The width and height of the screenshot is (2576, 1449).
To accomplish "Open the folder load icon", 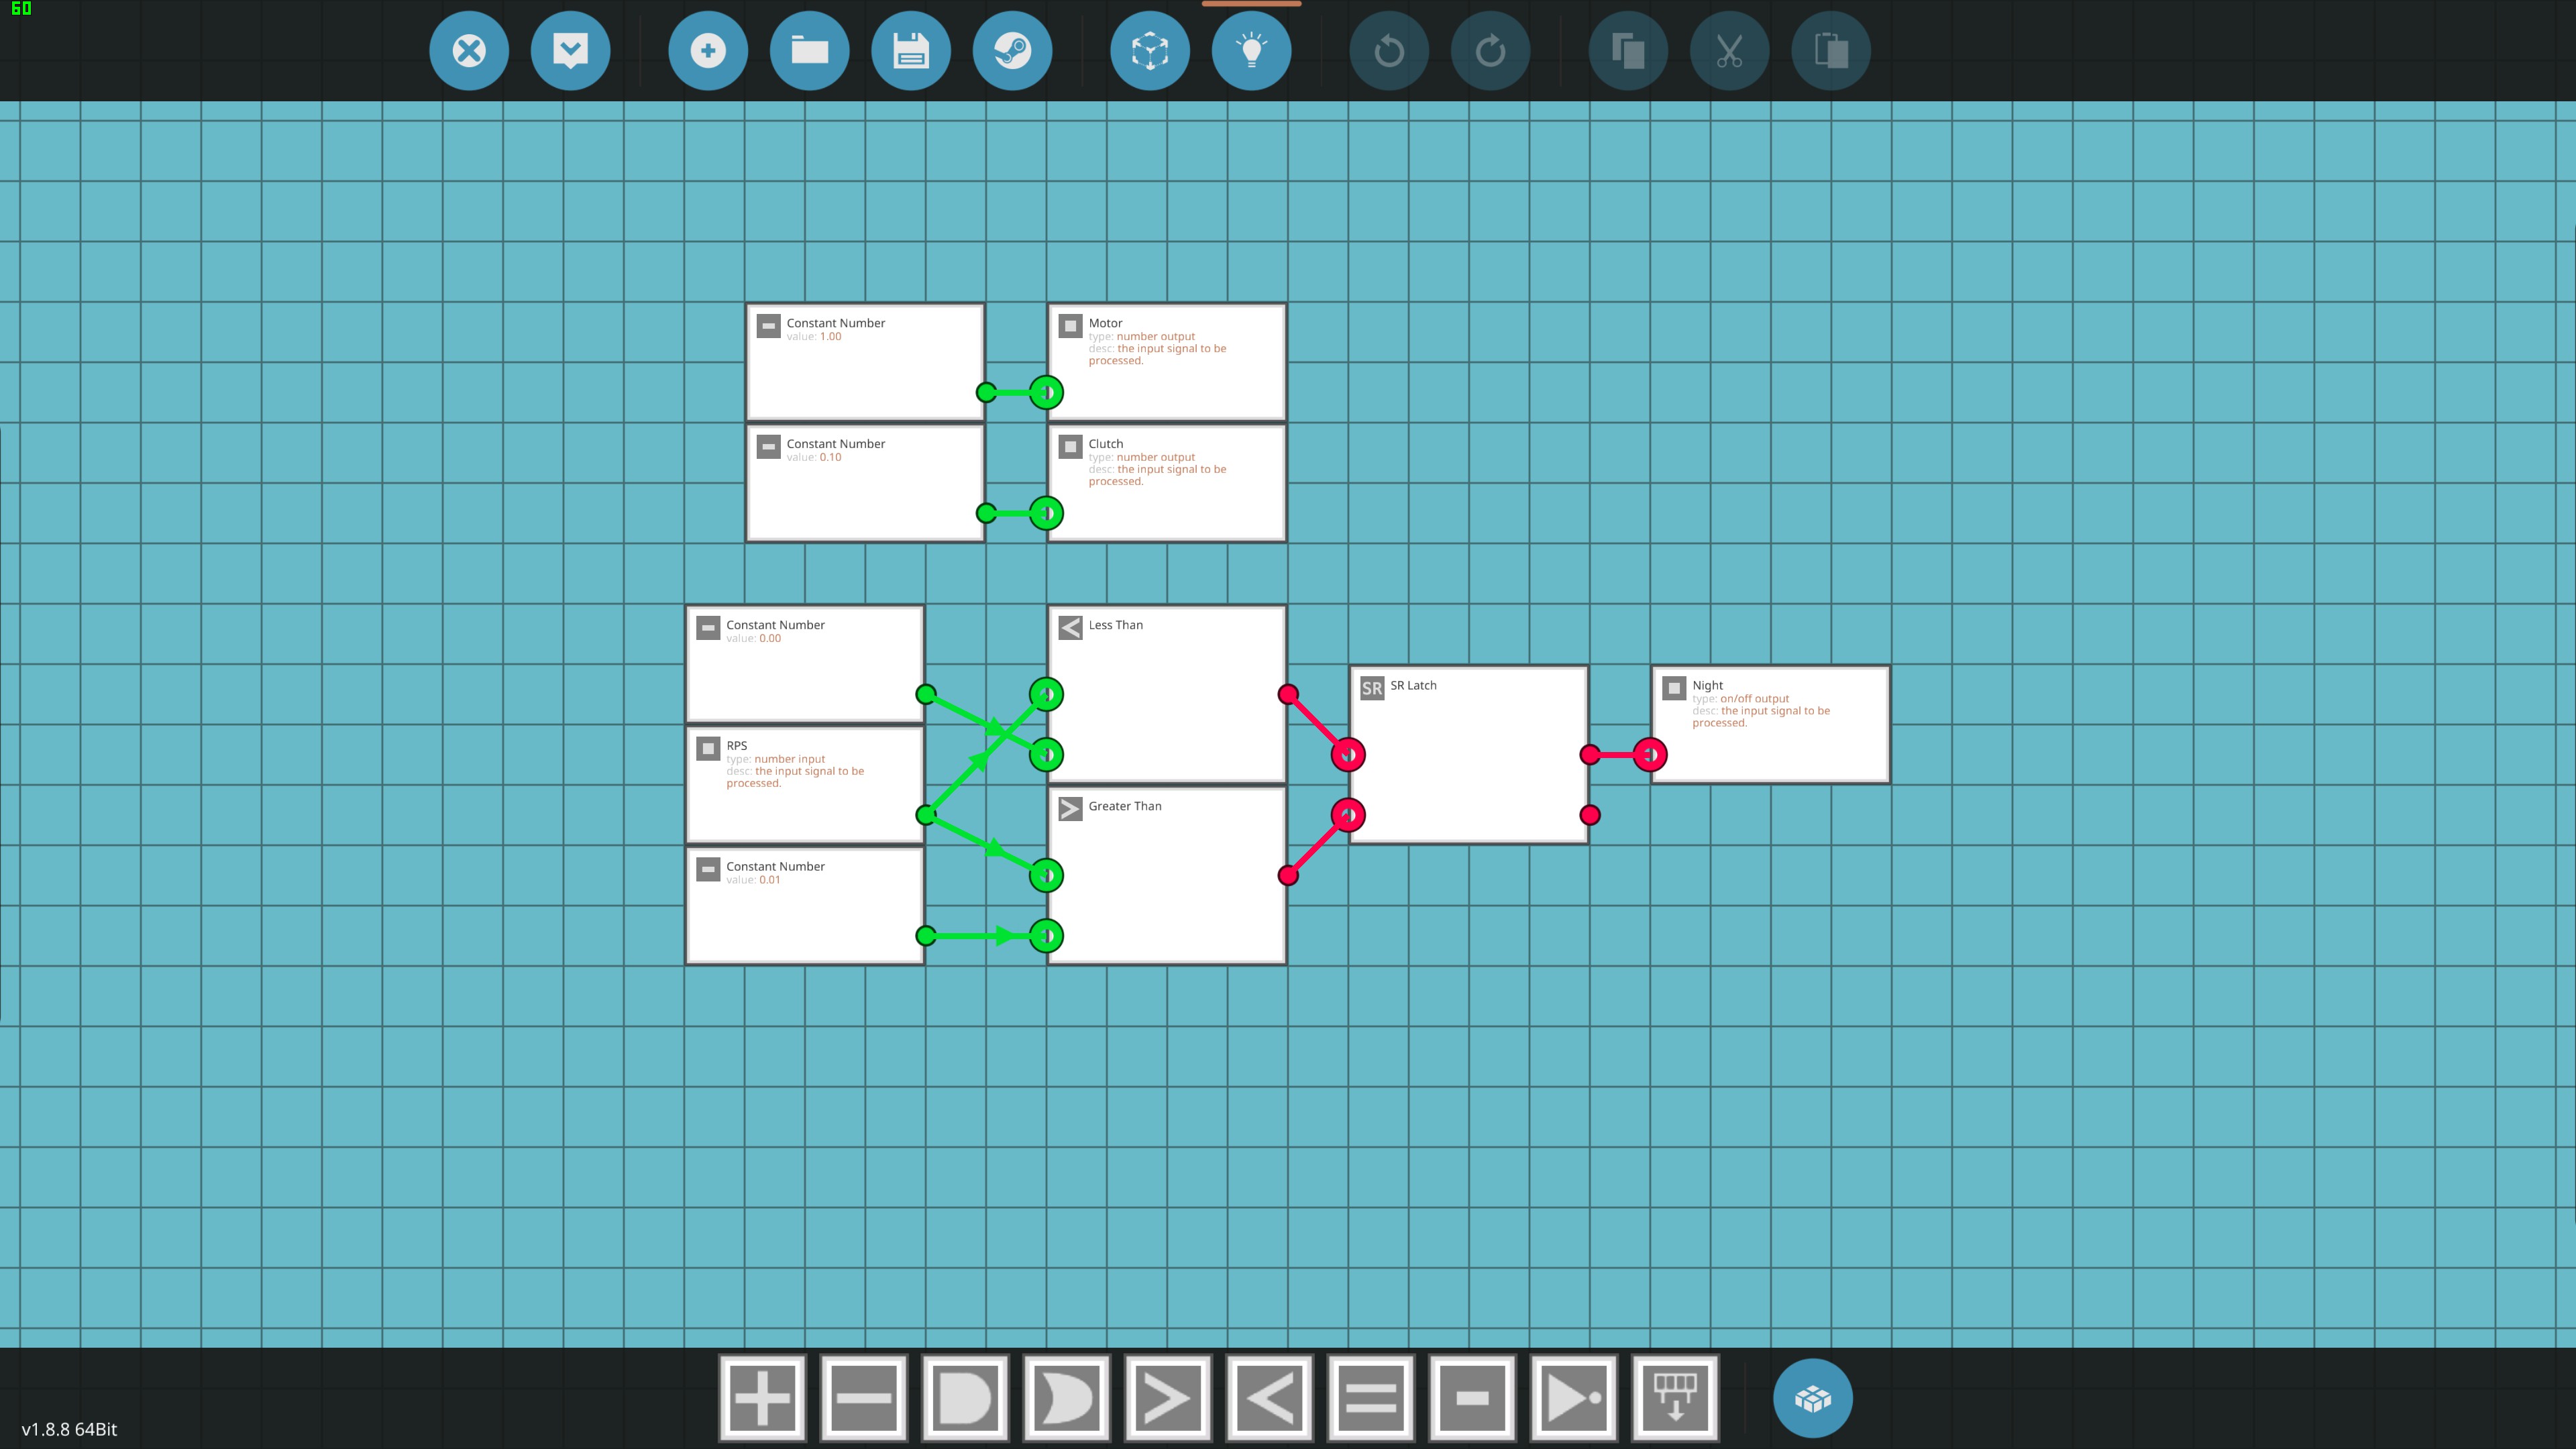I will [x=809, y=51].
